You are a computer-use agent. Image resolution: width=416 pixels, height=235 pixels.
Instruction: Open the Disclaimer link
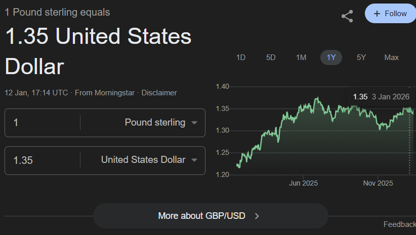pos(159,93)
